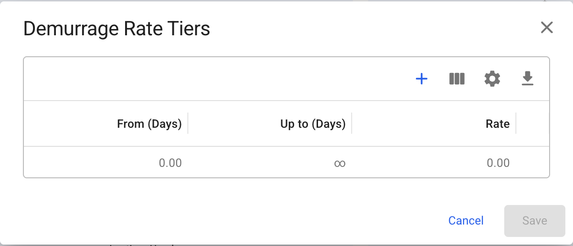Click the Demurrage Rate Tiers title
This screenshot has height=246, width=573.
(x=117, y=29)
